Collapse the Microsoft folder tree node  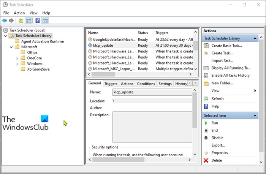(11, 47)
